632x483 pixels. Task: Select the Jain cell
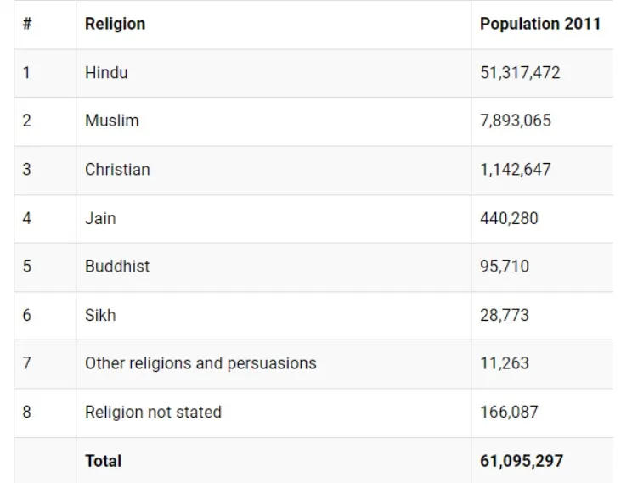point(100,218)
